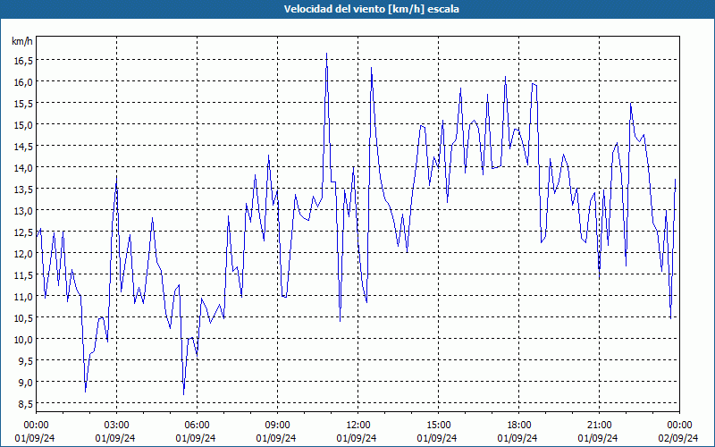Click the 21:00 time label
Screen dimensions: 715x447
tap(599, 426)
